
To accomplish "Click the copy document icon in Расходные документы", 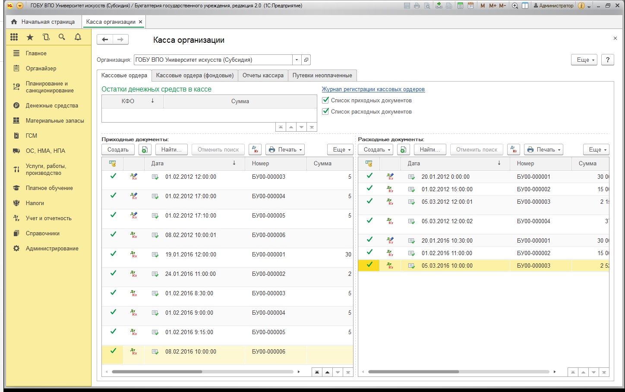I will tap(403, 150).
